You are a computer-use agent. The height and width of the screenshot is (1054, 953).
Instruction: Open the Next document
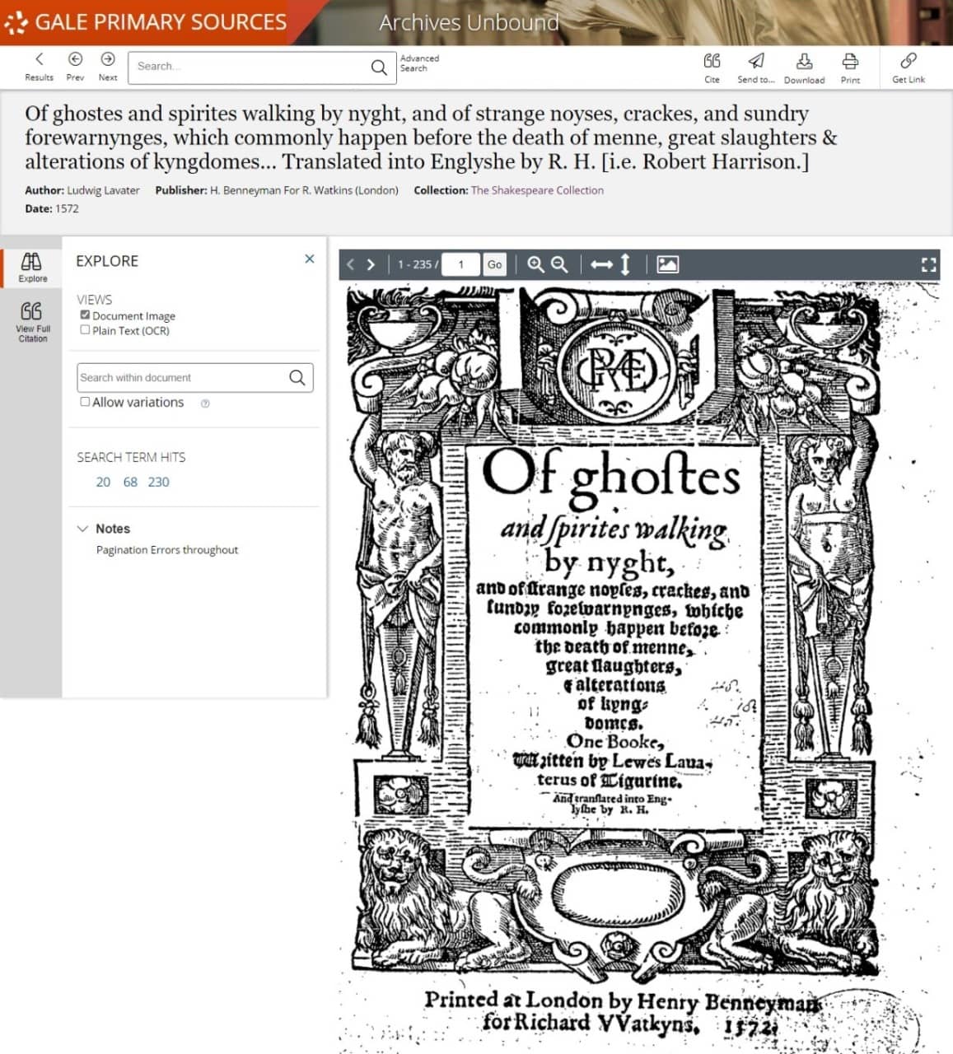(x=108, y=67)
